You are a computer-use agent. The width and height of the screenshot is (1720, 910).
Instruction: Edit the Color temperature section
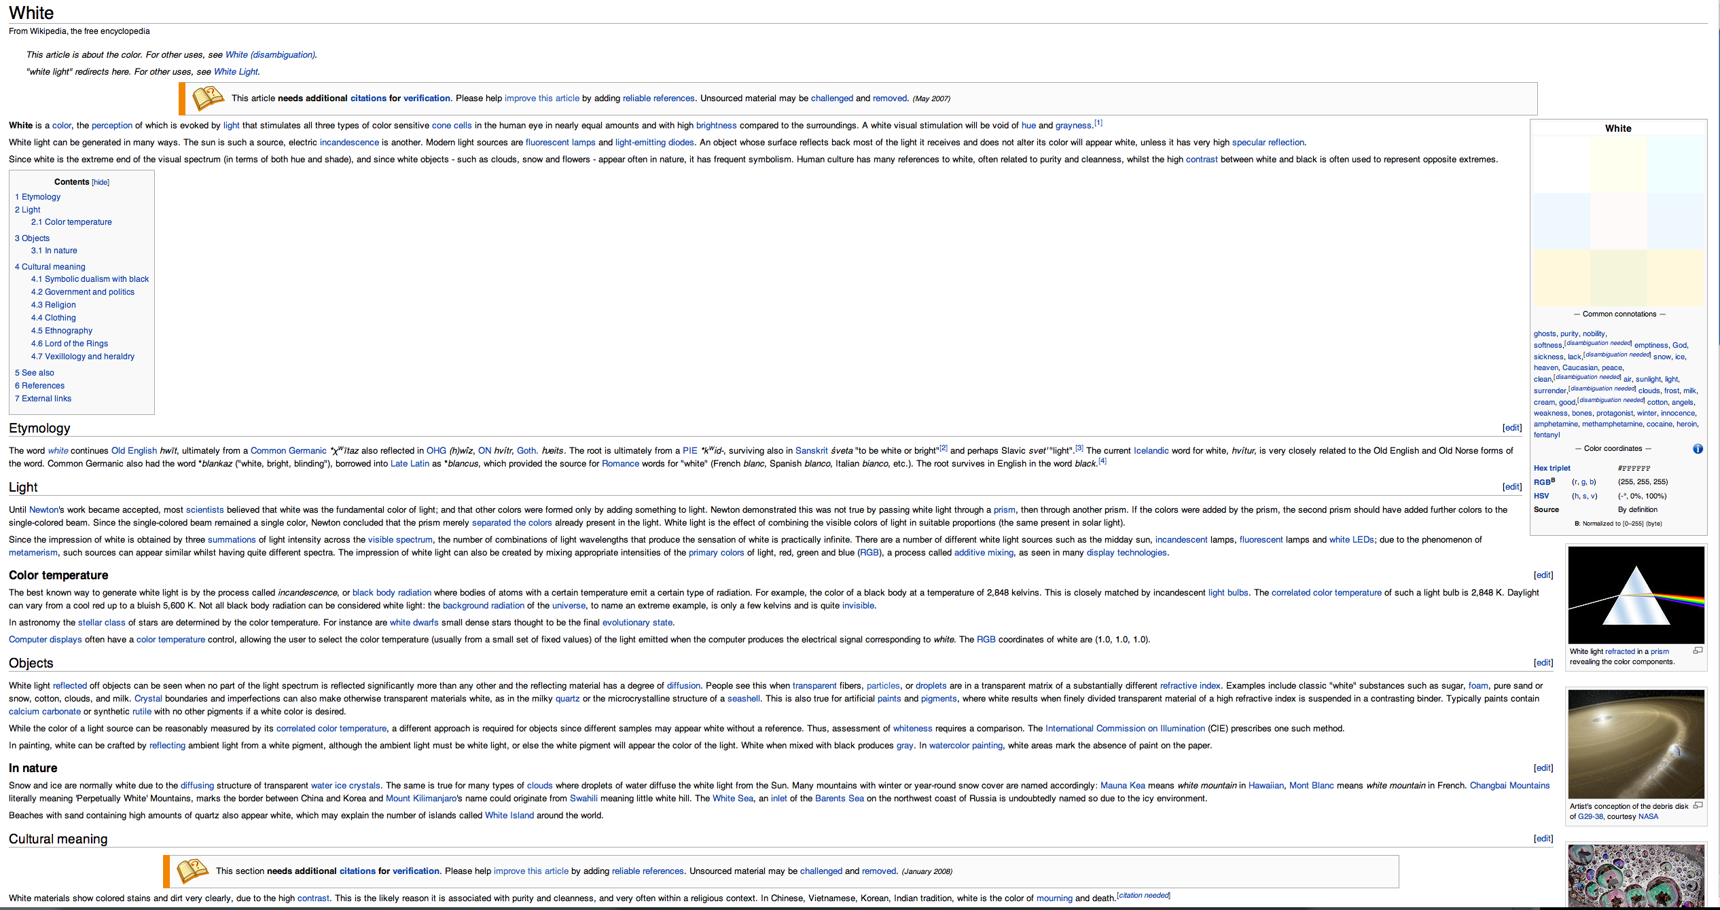coord(1543,575)
